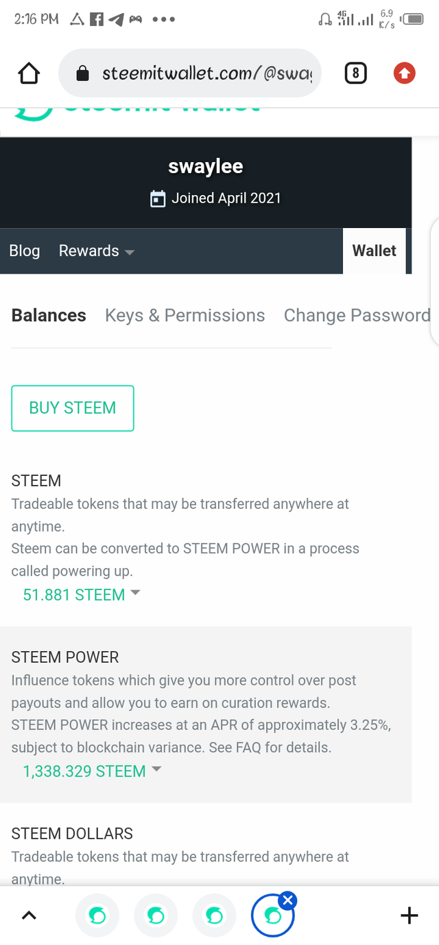The height and width of the screenshot is (945, 439).
Task: Tap the browser home icon
Action: click(29, 73)
